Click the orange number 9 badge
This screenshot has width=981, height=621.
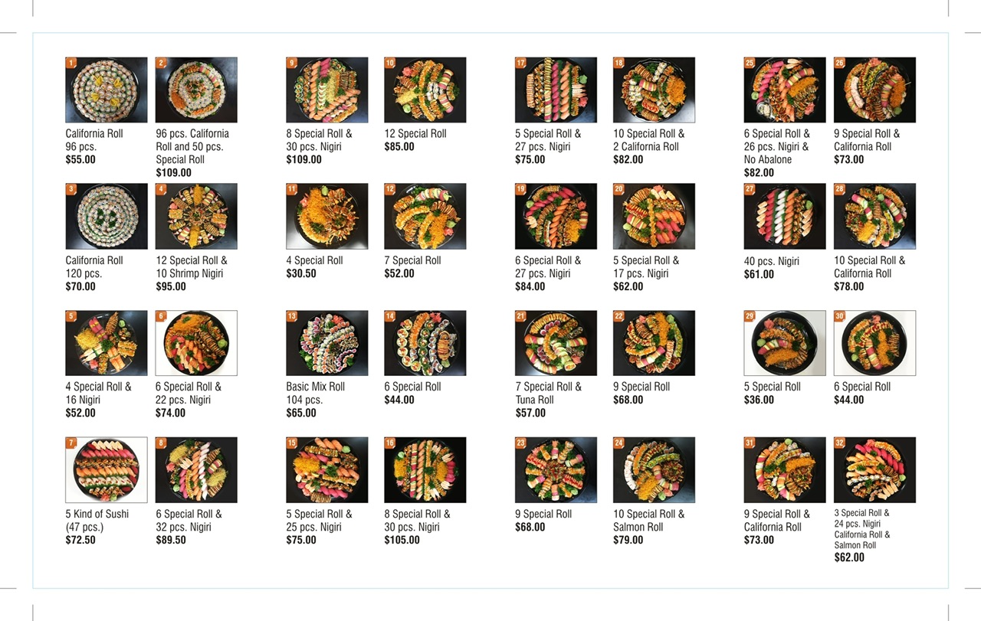pos(291,63)
